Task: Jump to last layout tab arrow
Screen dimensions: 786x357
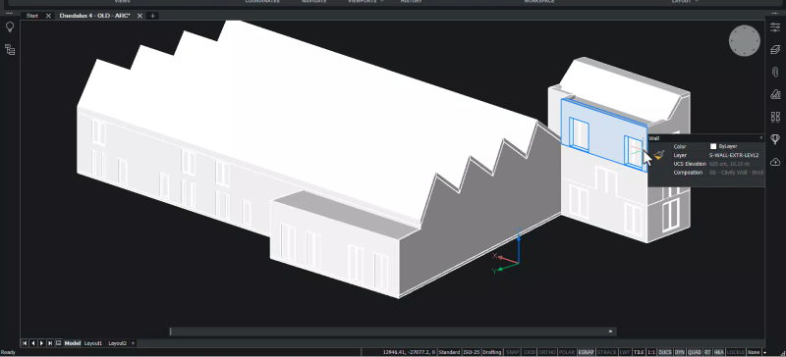Action: coord(50,343)
